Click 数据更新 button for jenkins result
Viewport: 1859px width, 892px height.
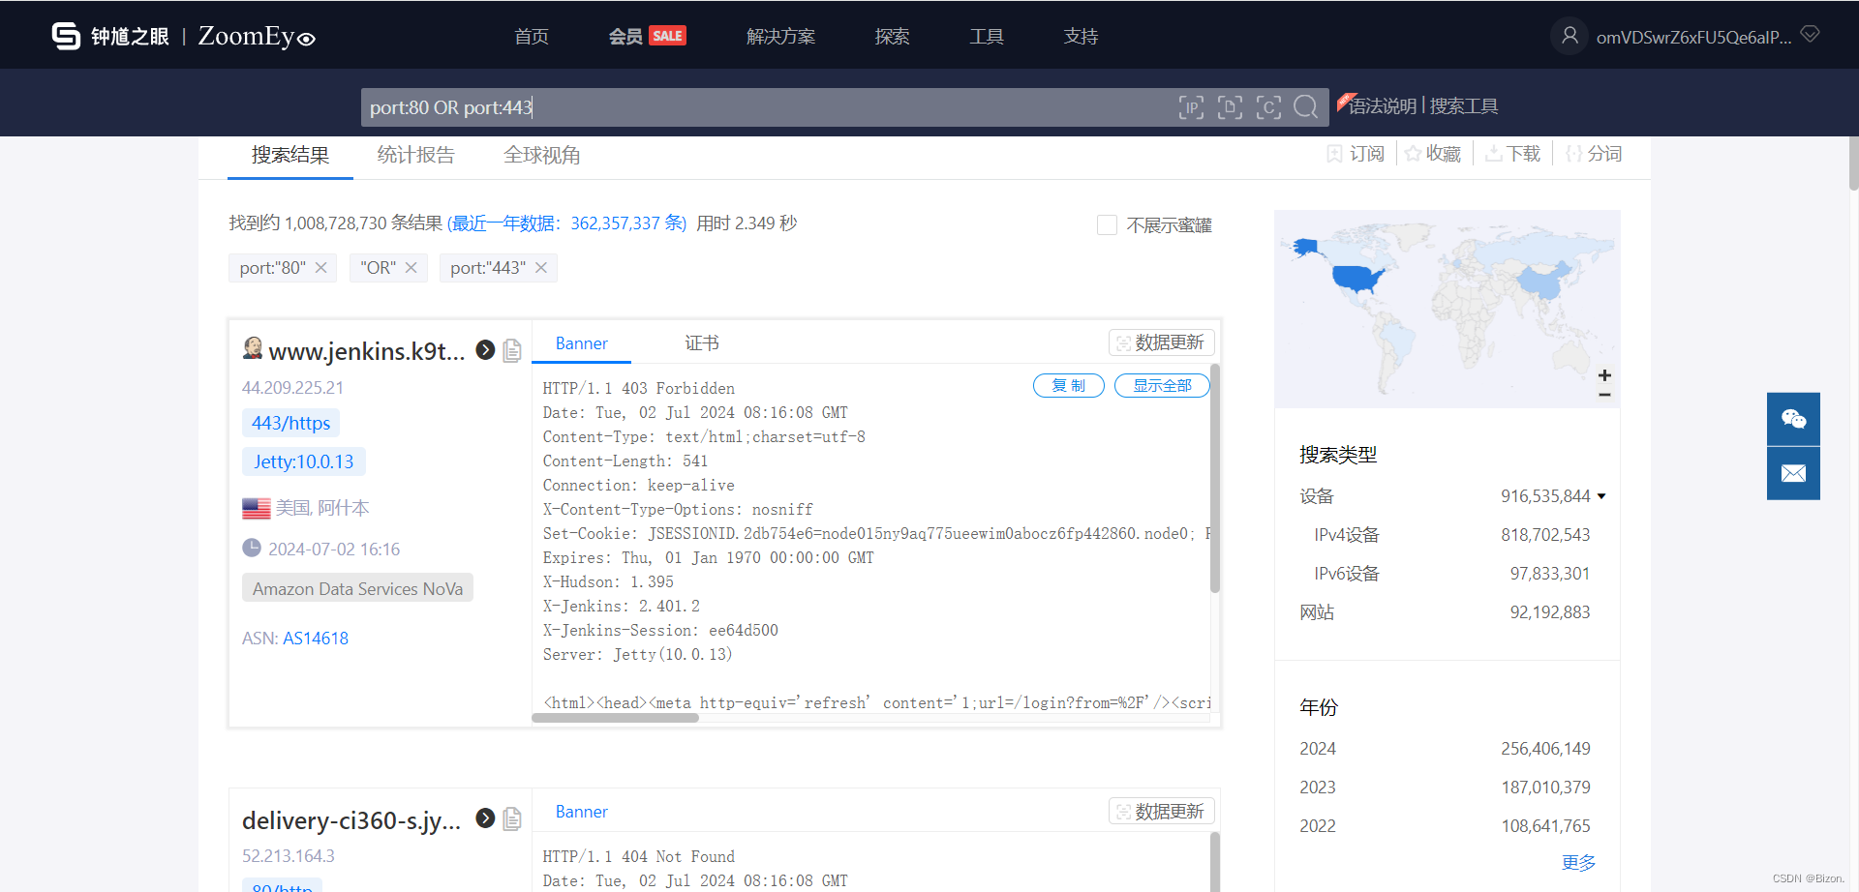1161,342
